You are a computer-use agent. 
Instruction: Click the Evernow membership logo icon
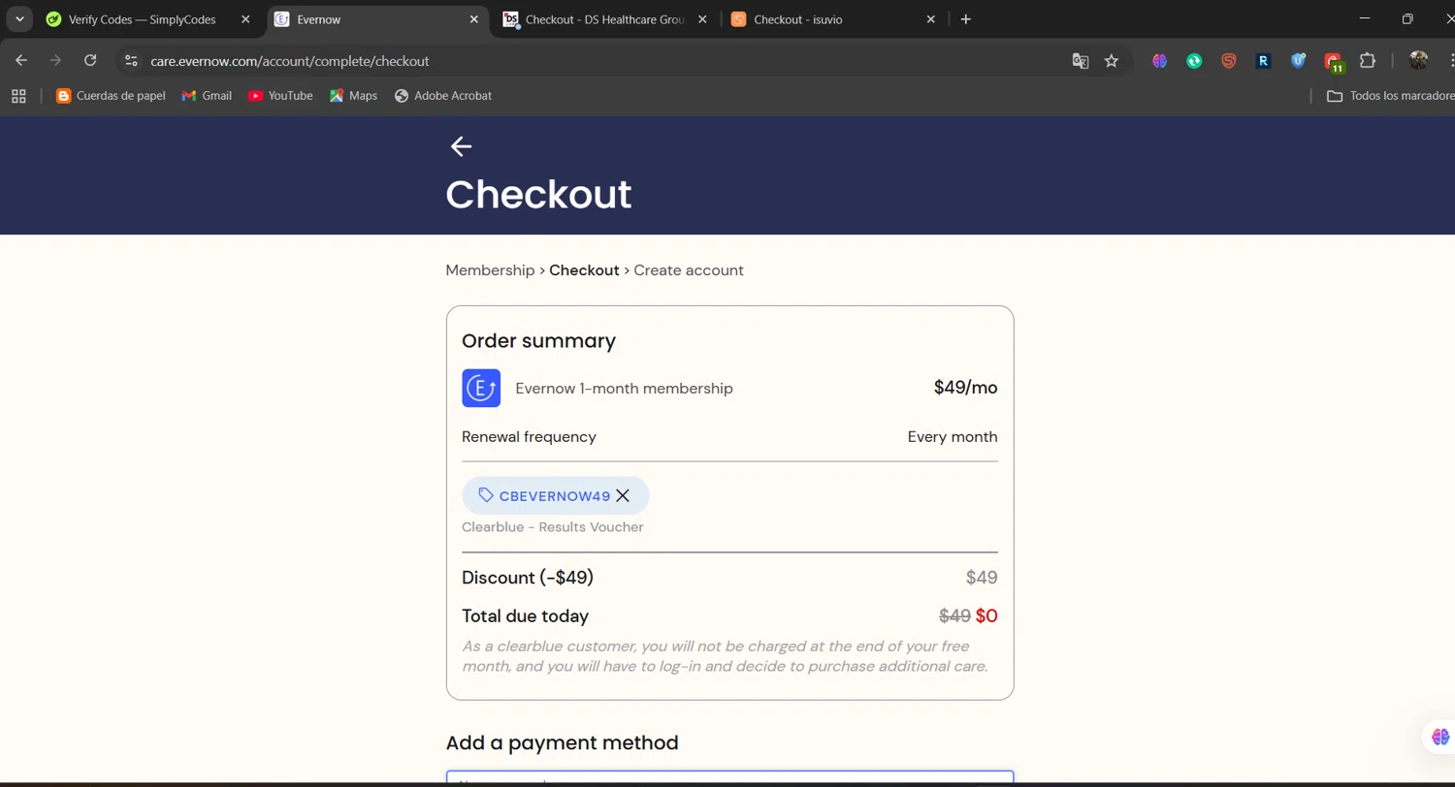(x=481, y=388)
